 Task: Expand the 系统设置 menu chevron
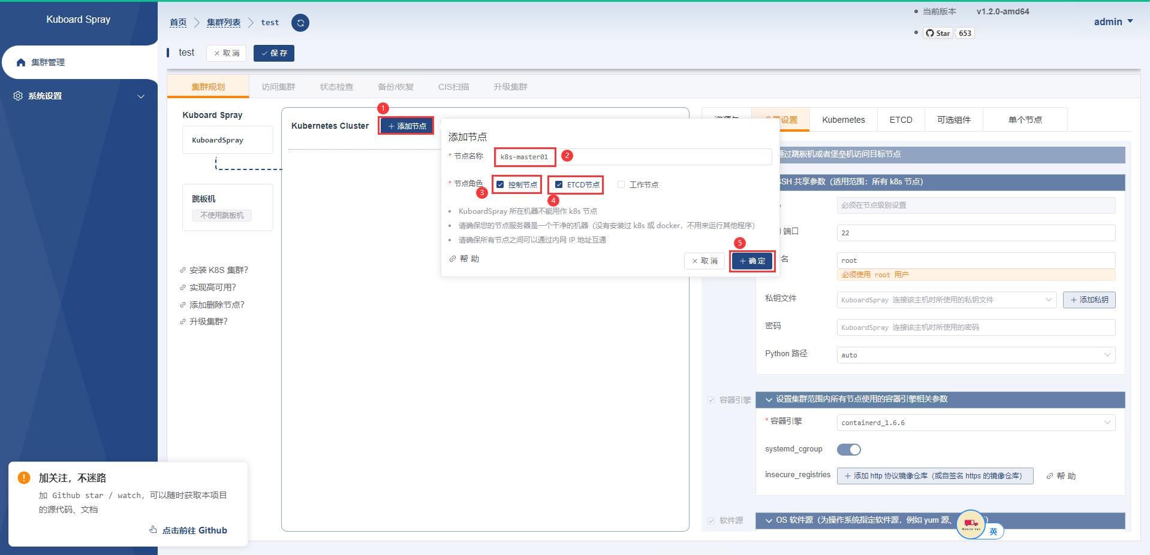tap(141, 96)
